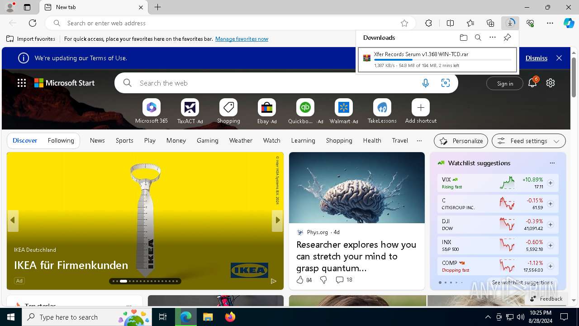Toggle Split screen view
Image resolution: width=579 pixels, height=326 pixels.
(450, 23)
